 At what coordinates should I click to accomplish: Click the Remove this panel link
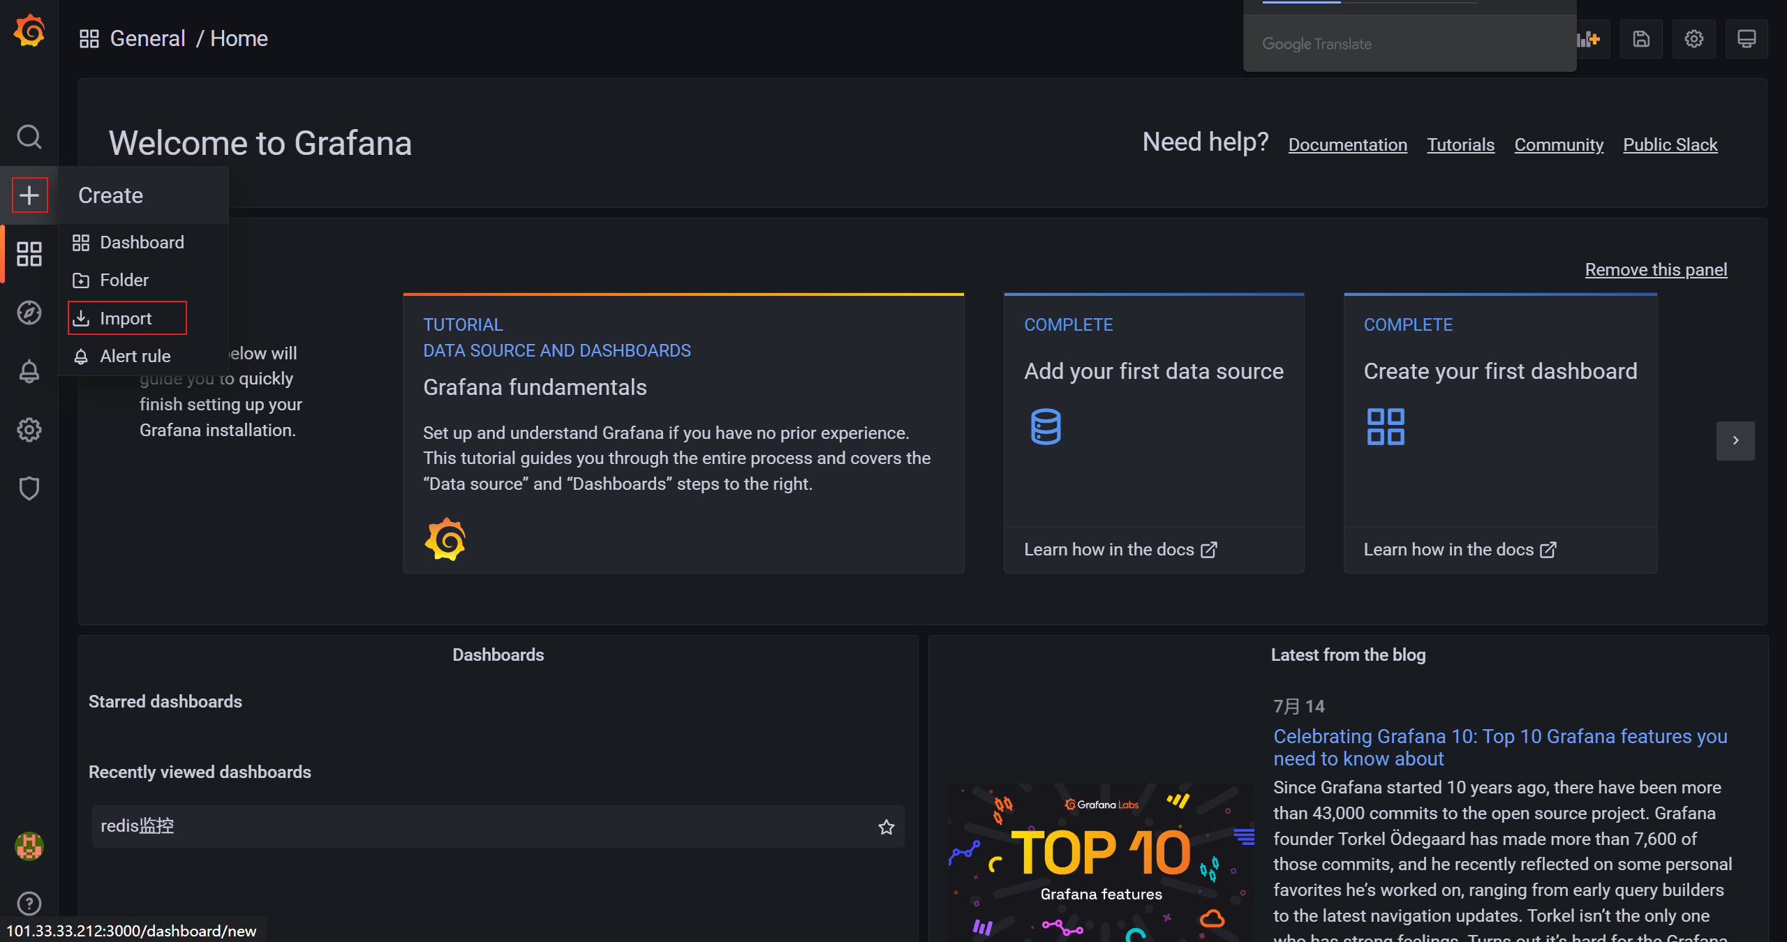[1656, 269]
